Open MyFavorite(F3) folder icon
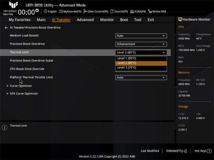Viewport: 214px width, 160px height. click(61, 11)
